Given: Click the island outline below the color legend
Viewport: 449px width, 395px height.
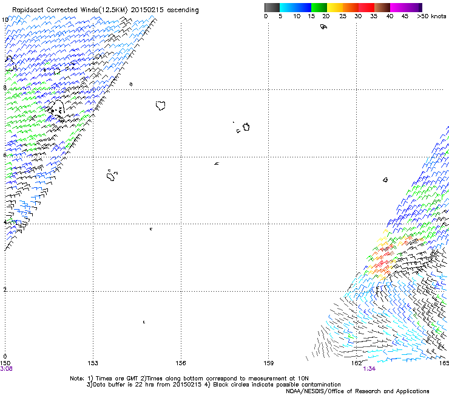Looking at the screenshot, I should [323, 27].
